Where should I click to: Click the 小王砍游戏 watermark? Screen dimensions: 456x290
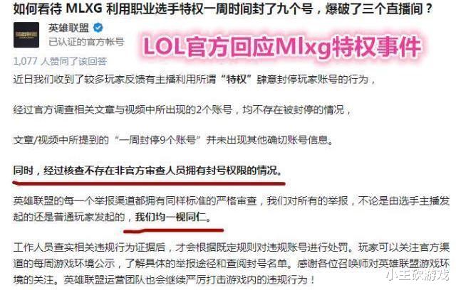click(418, 275)
